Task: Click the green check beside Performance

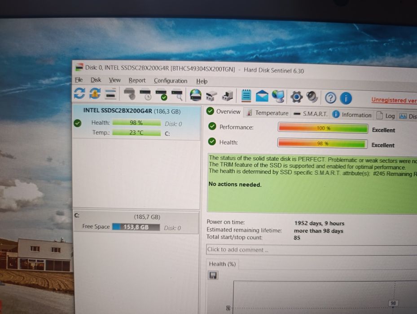Action: pyautogui.click(x=212, y=126)
